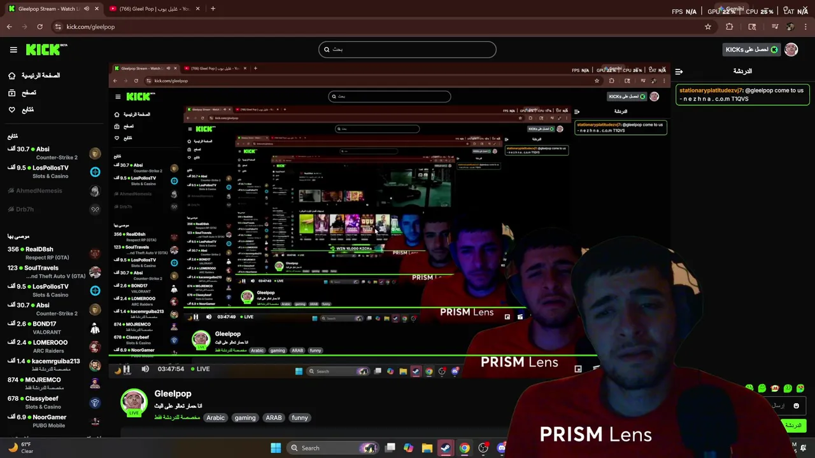
Task: Switch to the Gleel Pop YouTube tab
Action: coord(154,9)
